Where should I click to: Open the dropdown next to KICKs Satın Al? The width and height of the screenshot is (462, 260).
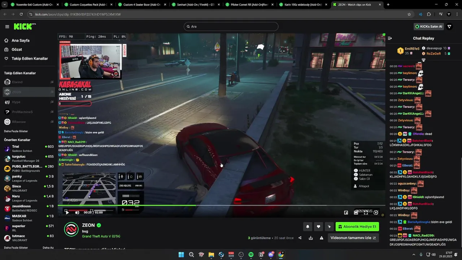449,26
